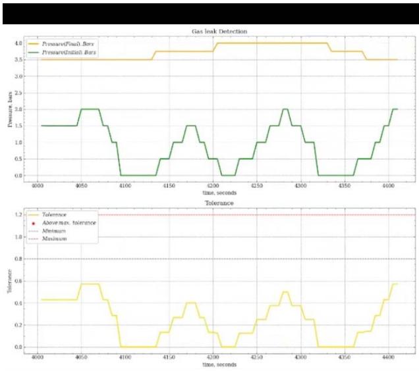Click the orange line swatch for Pressure(Final)
The height and width of the screenshot is (371, 419).
(x=34, y=43)
